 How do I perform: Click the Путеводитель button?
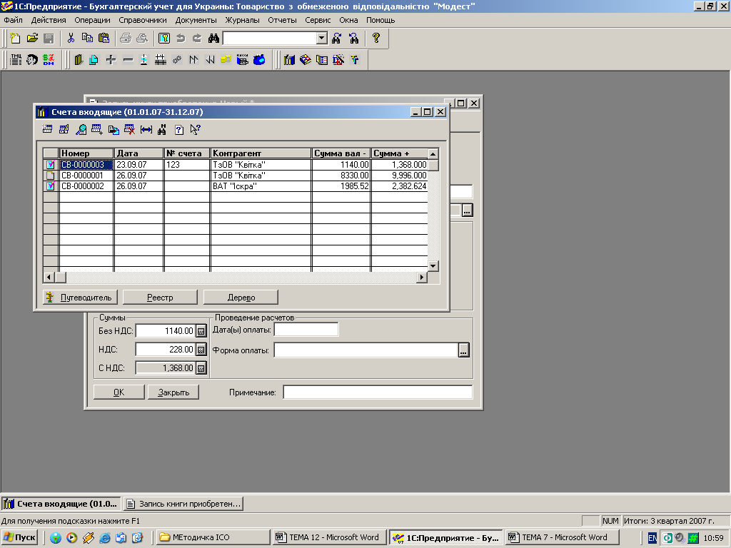tap(80, 298)
